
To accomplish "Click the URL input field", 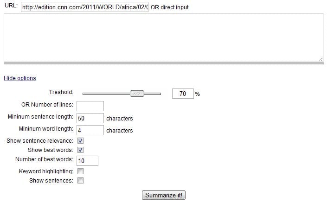I will (84, 8).
